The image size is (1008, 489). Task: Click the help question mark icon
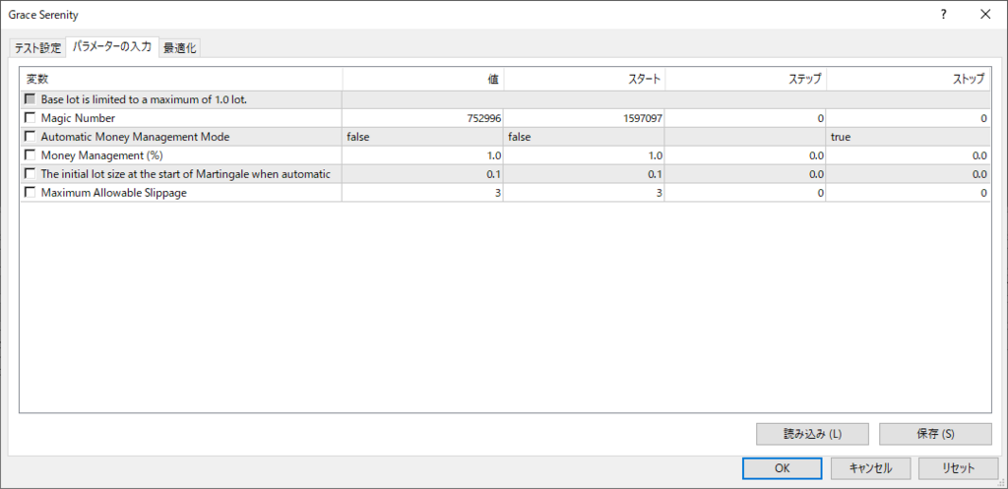click(x=943, y=15)
